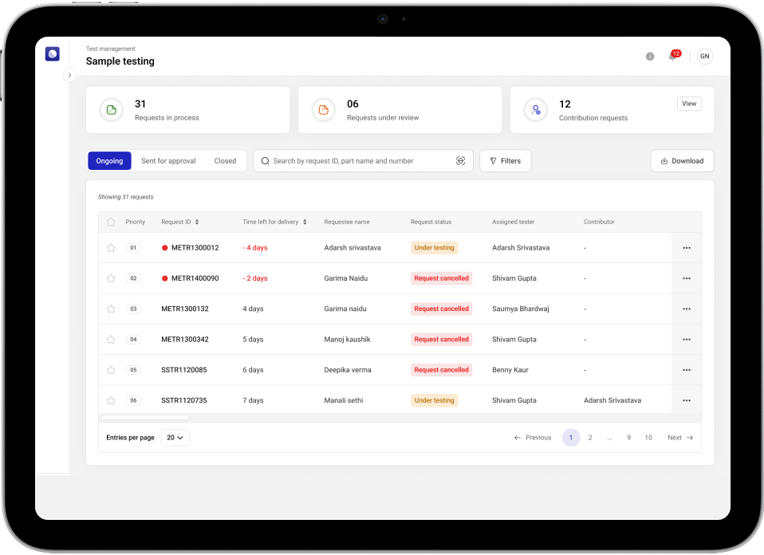Open the GN user profile avatar

tap(704, 56)
